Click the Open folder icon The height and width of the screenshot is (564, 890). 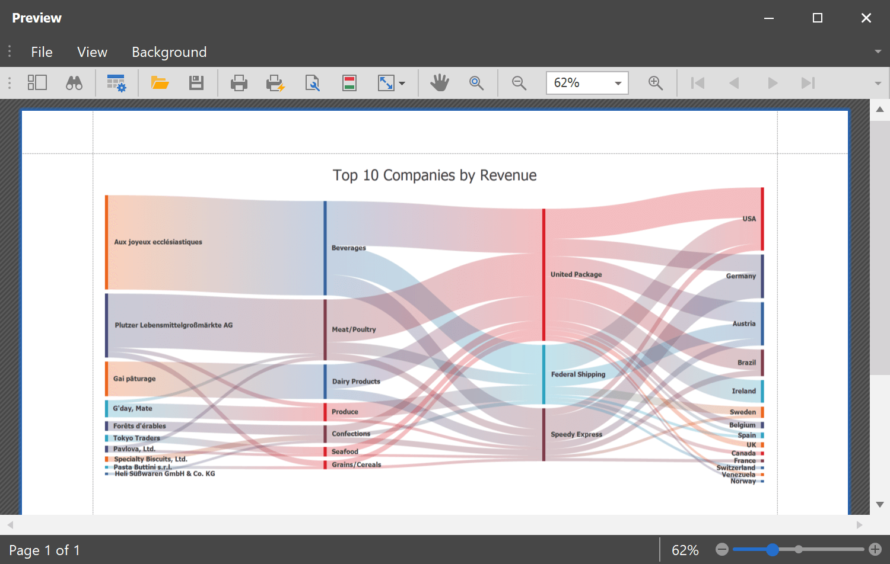pyautogui.click(x=160, y=83)
